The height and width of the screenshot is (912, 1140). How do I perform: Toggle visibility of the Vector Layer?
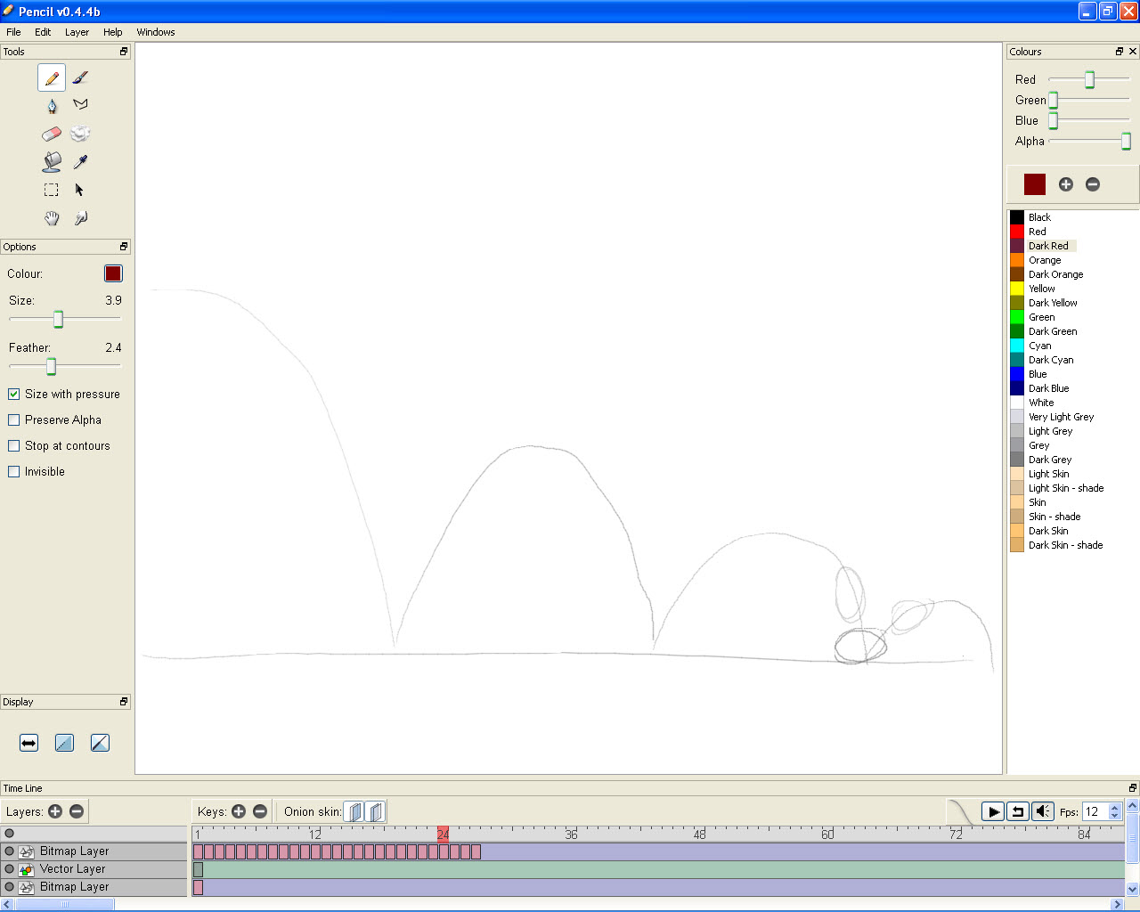(x=8, y=869)
